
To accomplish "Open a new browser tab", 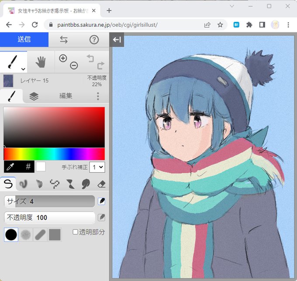I will (109, 10).
